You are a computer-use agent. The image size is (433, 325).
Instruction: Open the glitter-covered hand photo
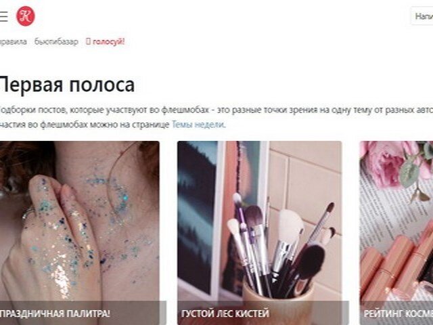[80, 221]
